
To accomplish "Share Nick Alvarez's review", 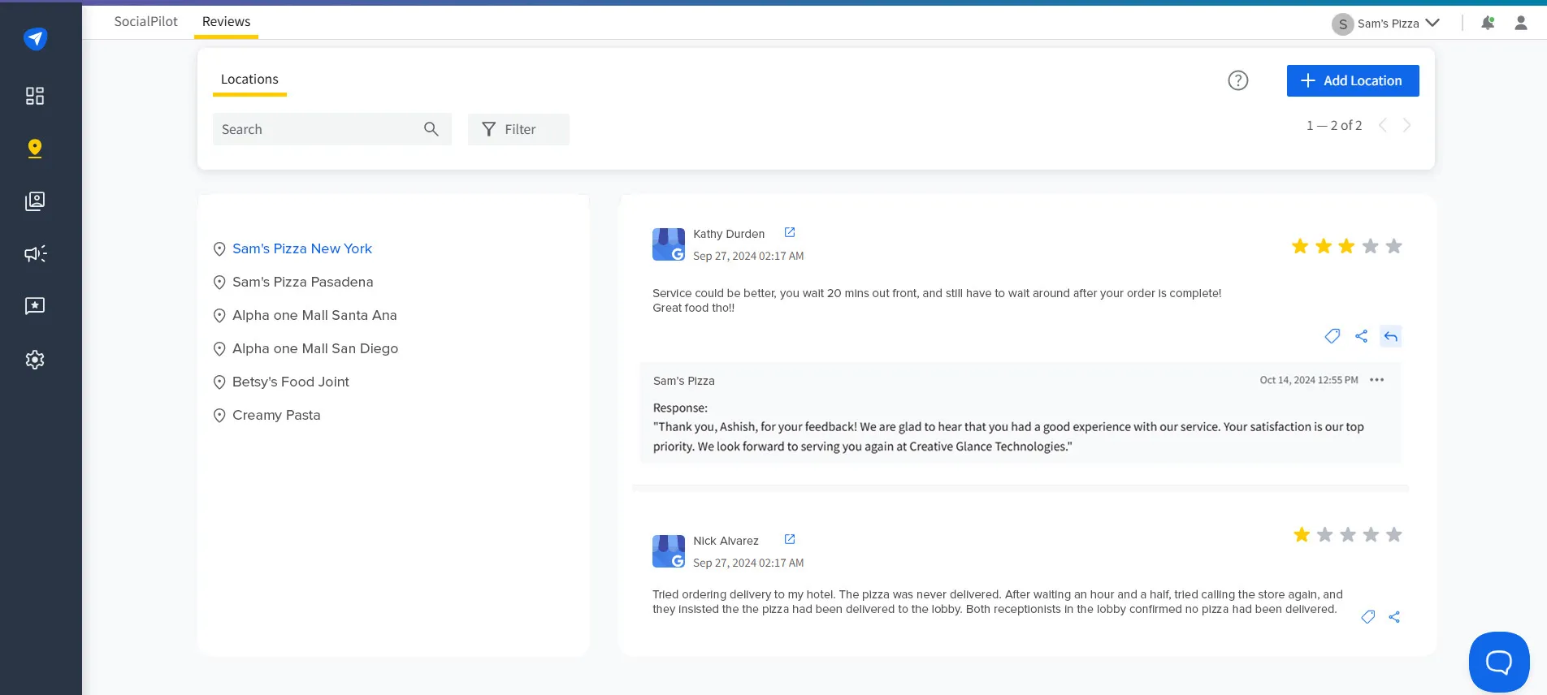I will click(1394, 617).
